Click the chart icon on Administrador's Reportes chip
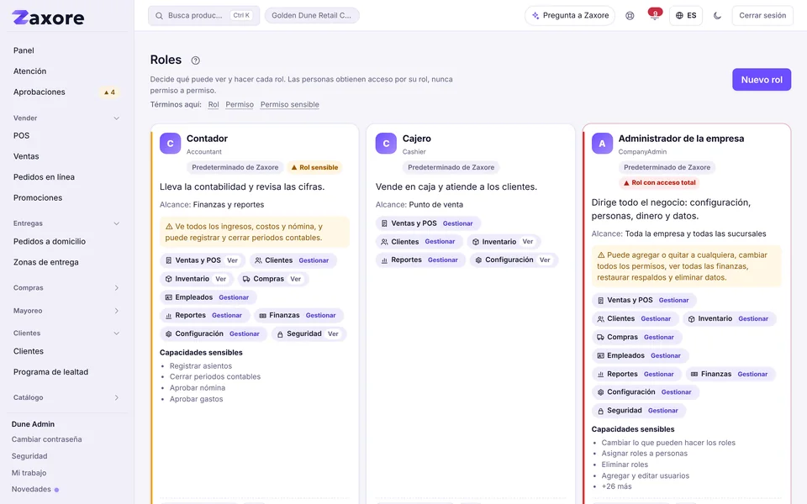This screenshot has height=504, width=807. (x=600, y=375)
